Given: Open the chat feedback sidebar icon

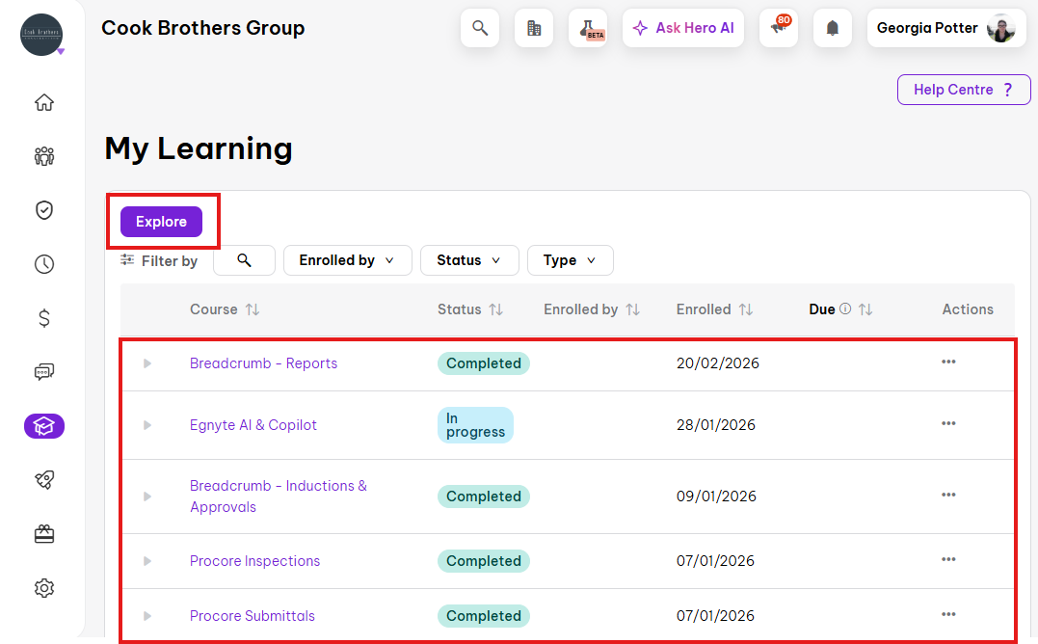Looking at the screenshot, I should coord(44,372).
